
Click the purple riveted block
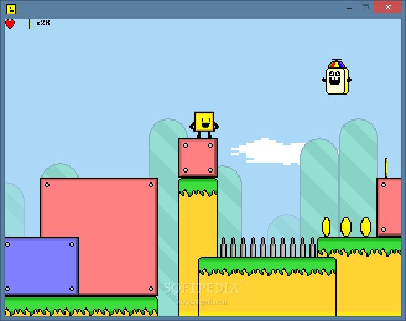coord(41,266)
